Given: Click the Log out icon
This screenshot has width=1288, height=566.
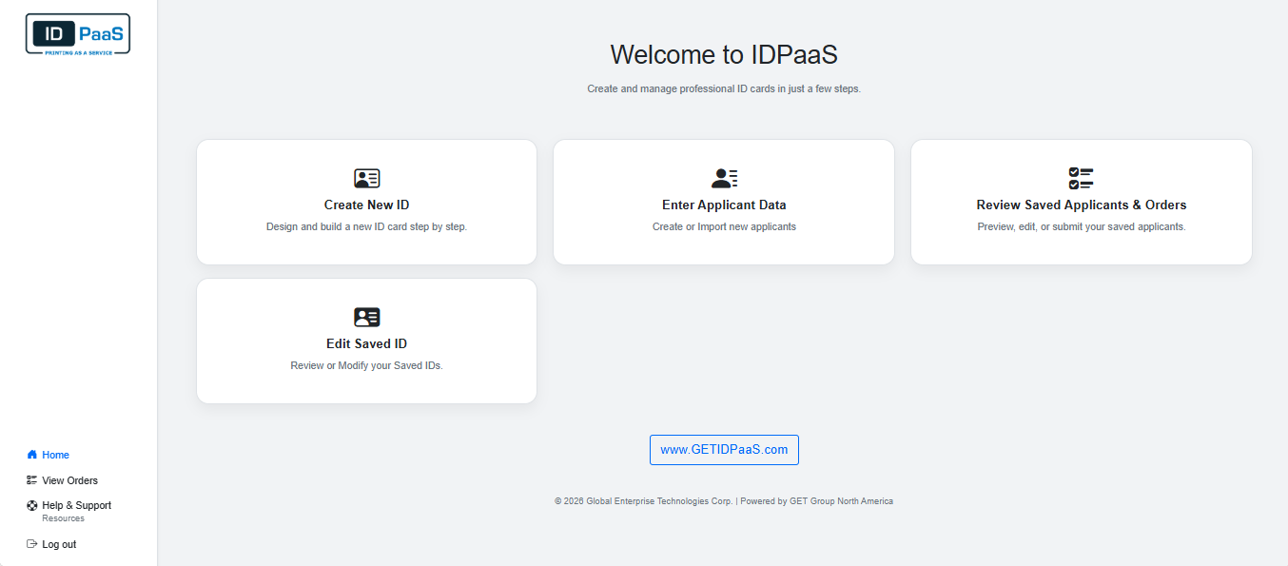Looking at the screenshot, I should coord(31,543).
